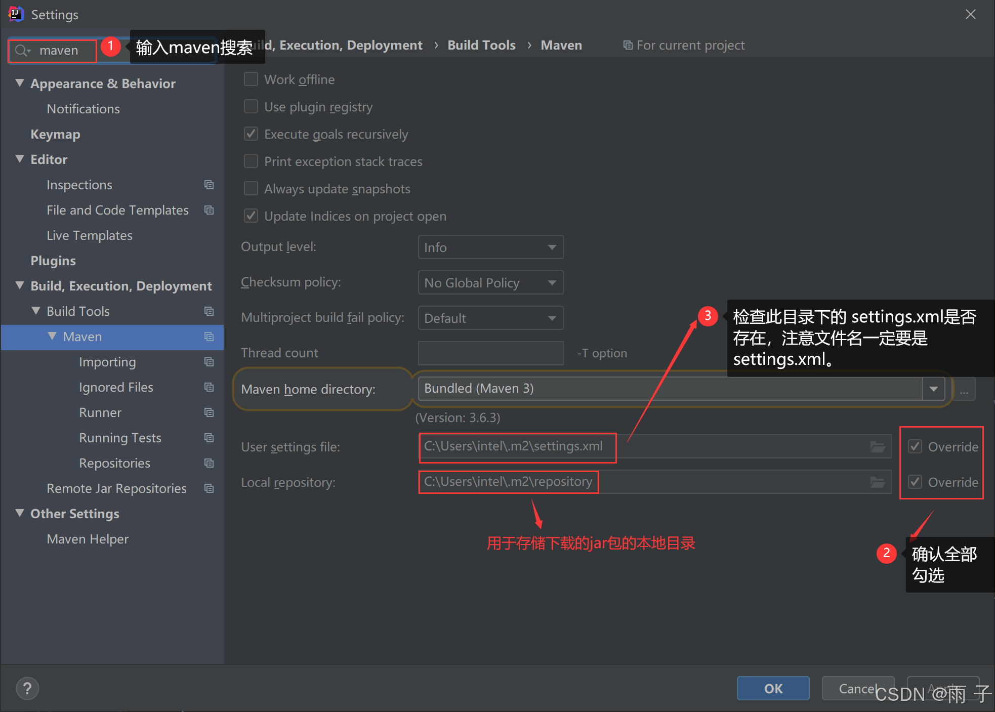Uncheck Update Indices on project open
The height and width of the screenshot is (712, 995).
(251, 216)
